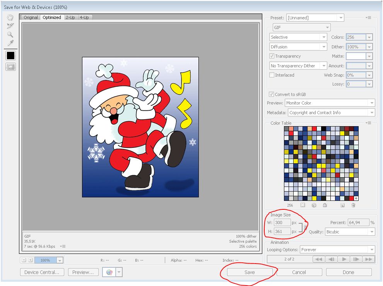Viewport: 383px width, 286px height.
Task: Play the animation
Action: click(344, 259)
